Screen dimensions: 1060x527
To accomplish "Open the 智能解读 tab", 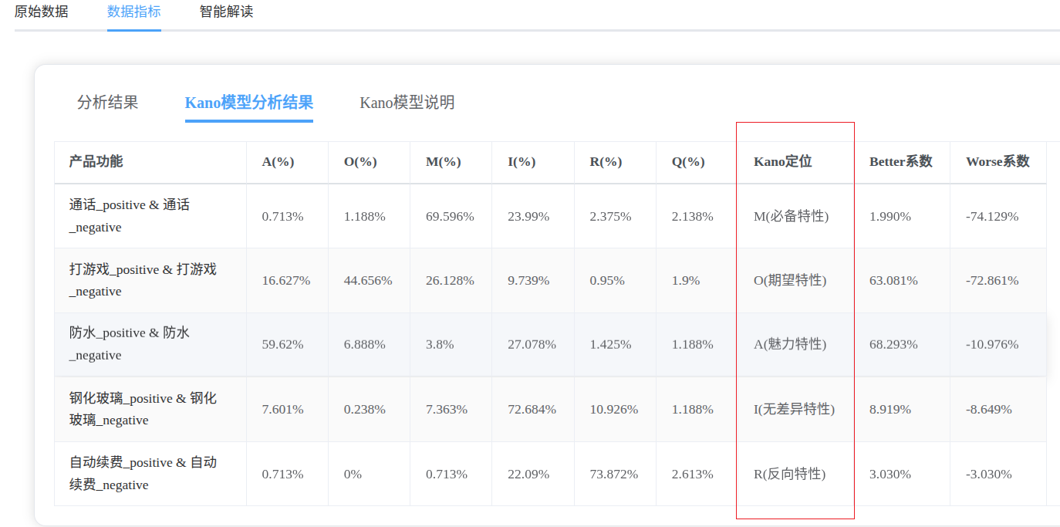I will click(226, 12).
